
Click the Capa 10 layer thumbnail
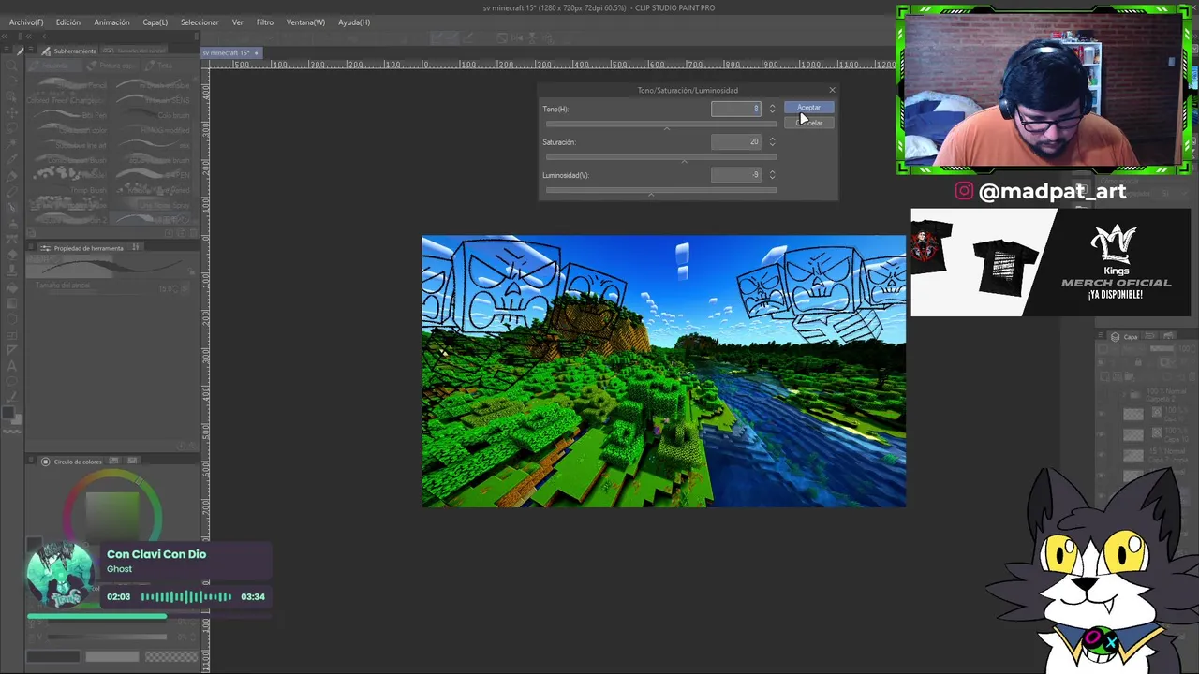pos(1133,435)
